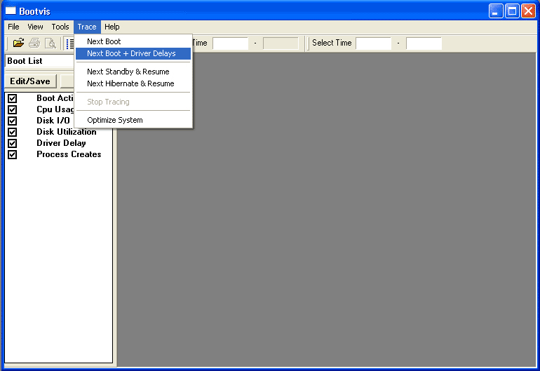Image resolution: width=540 pixels, height=371 pixels.
Task: Choose Next Boot + Driver Delays
Action: point(133,53)
